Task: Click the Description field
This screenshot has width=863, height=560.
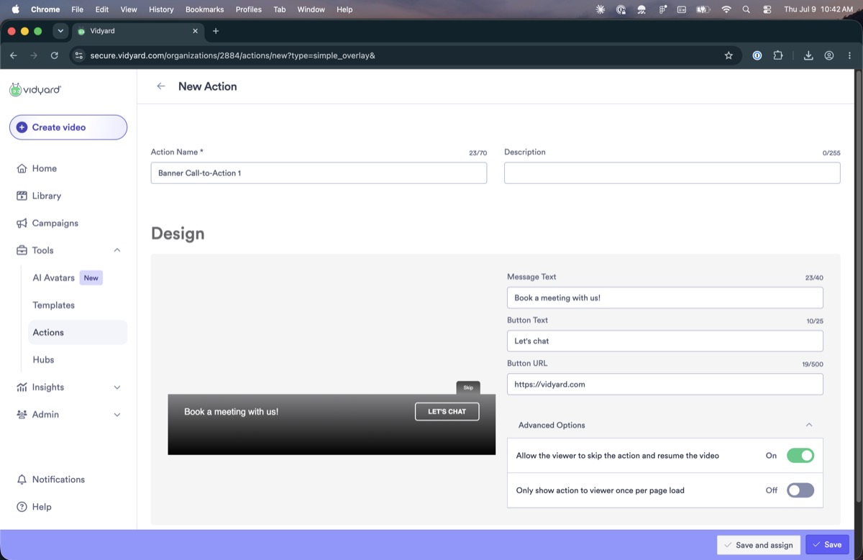Action: pos(672,173)
